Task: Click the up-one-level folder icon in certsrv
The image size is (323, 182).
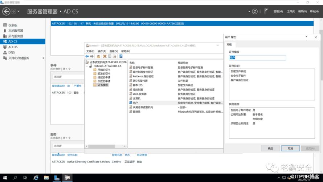Action: pyautogui.click(x=98, y=56)
